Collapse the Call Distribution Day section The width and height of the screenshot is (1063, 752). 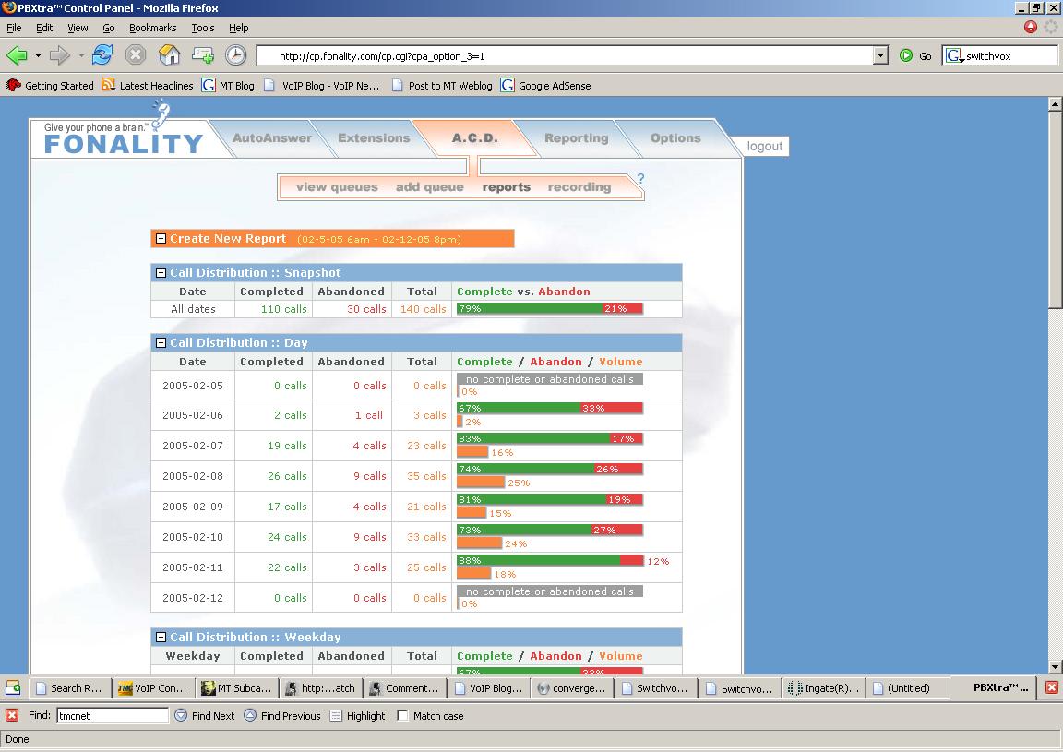tap(161, 343)
